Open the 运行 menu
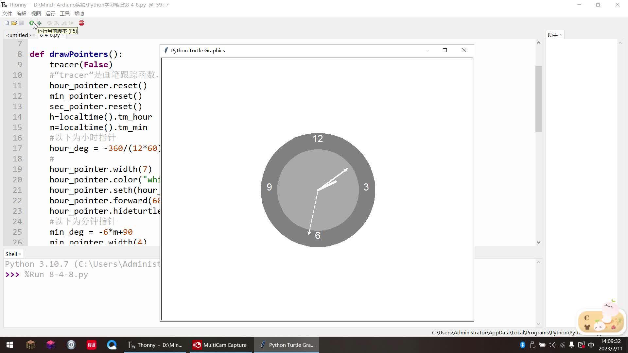Image resolution: width=628 pixels, height=353 pixels. click(x=50, y=13)
